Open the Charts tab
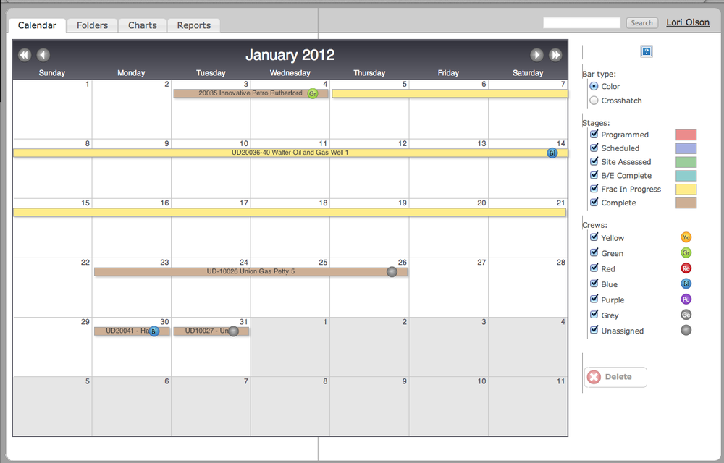Image resolution: width=724 pixels, height=463 pixels. coord(143,25)
